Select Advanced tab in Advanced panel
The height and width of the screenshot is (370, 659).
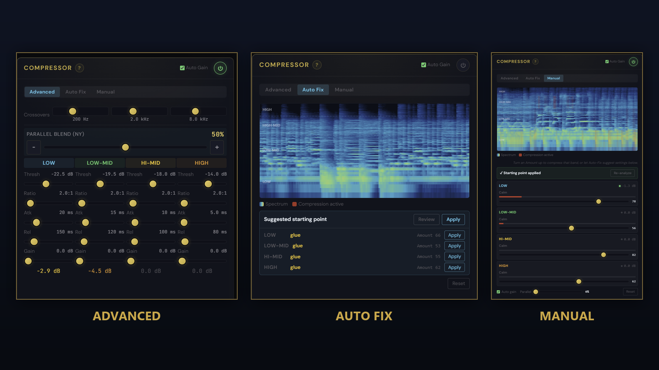point(42,92)
